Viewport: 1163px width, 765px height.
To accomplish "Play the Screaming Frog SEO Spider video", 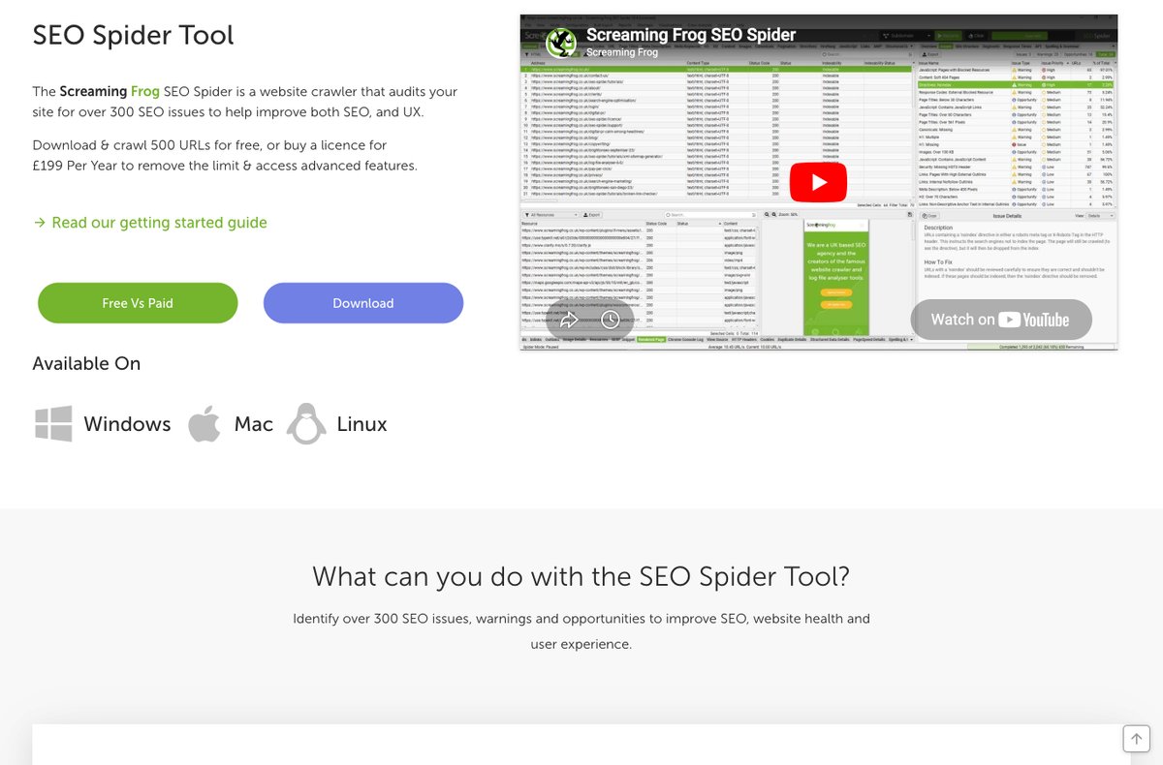I will 818,182.
